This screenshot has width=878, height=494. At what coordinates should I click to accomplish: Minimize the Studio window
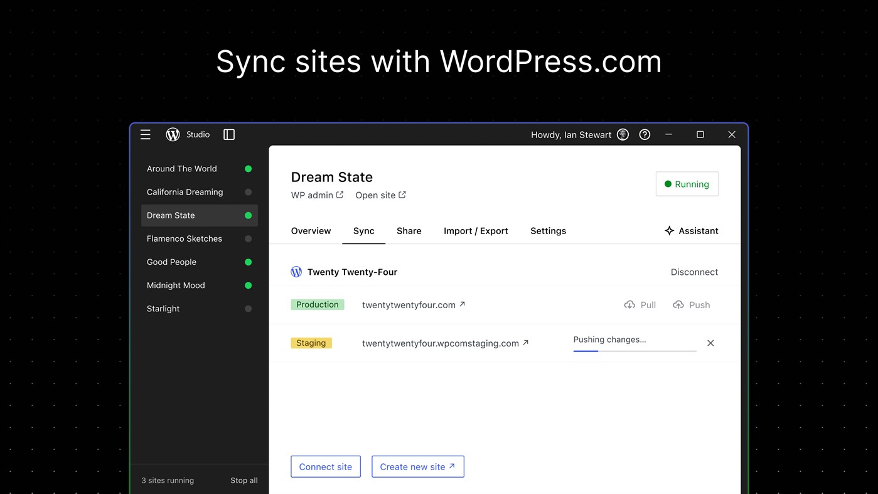[x=669, y=134]
